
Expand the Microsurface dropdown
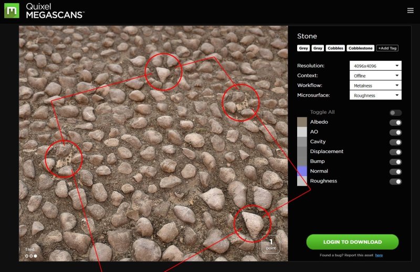tap(375, 95)
